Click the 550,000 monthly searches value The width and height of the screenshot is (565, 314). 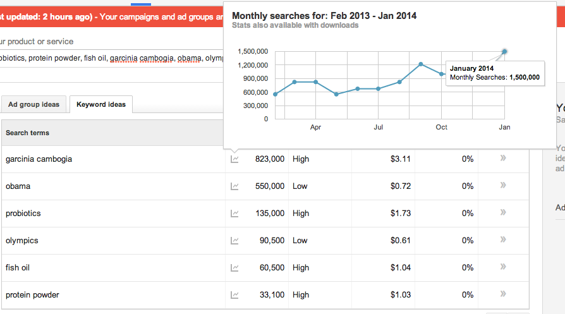(270, 186)
